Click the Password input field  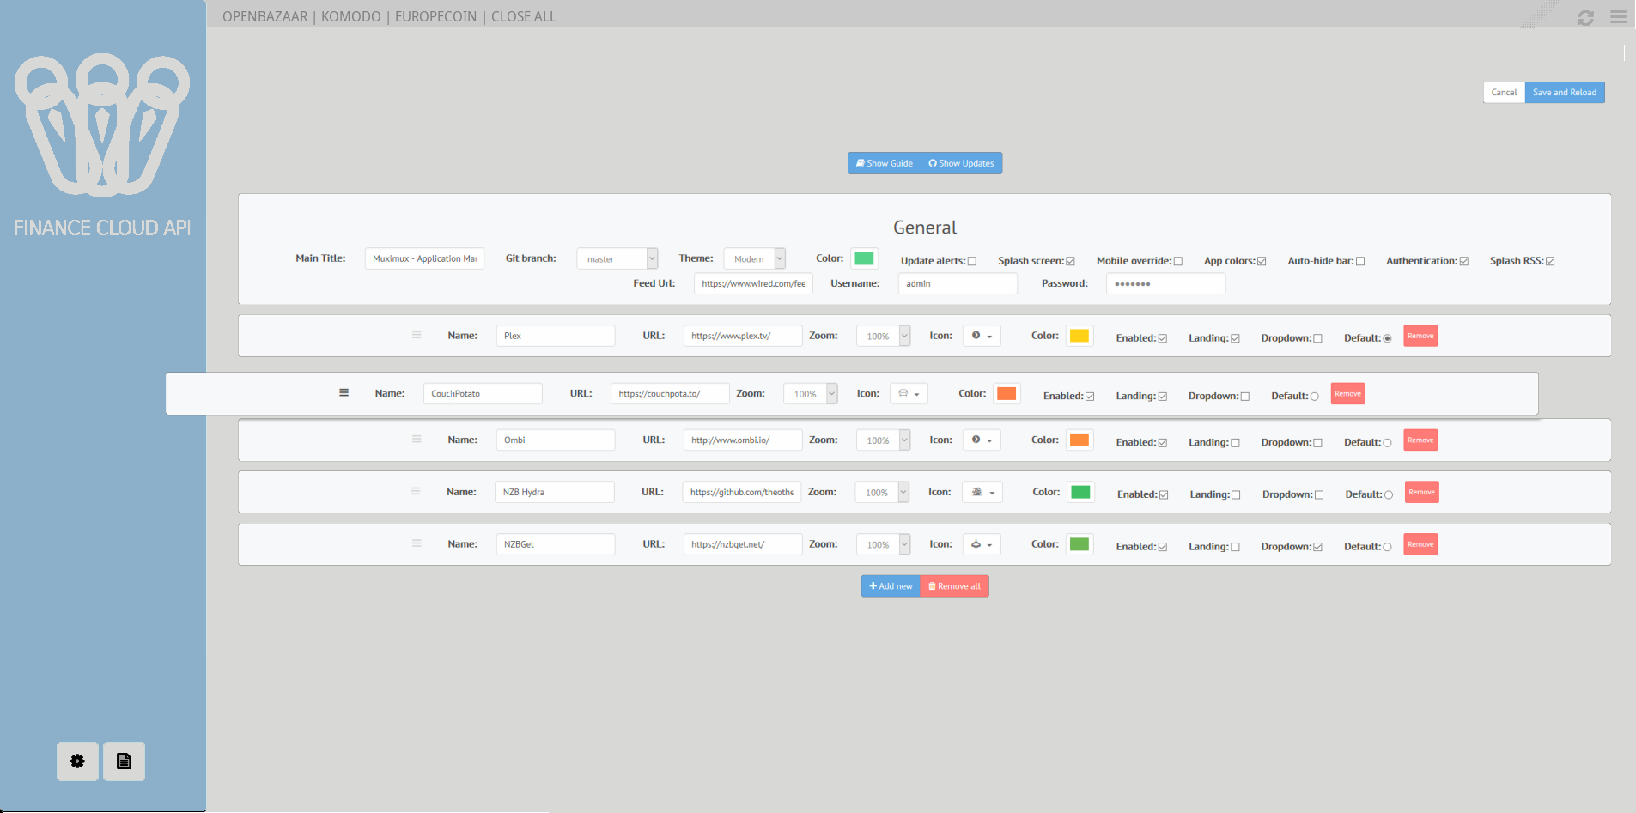pyautogui.click(x=1165, y=283)
